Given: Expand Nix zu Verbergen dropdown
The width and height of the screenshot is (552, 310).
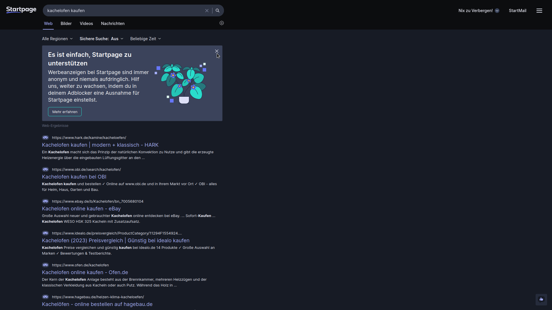Looking at the screenshot, I should (479, 11).
